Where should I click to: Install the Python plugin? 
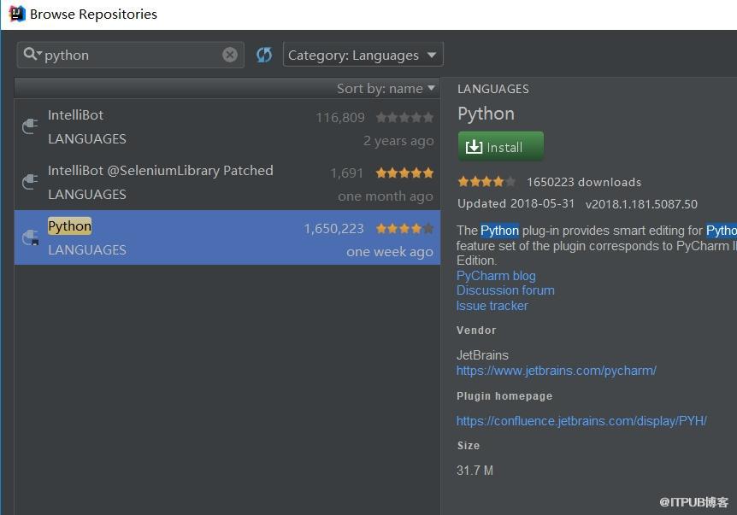[x=500, y=147]
